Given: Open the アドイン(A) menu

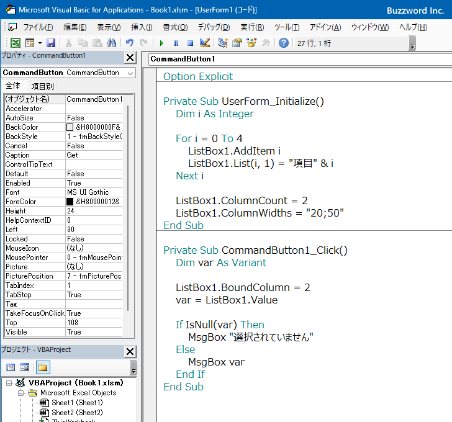Looking at the screenshot, I should coord(325,27).
